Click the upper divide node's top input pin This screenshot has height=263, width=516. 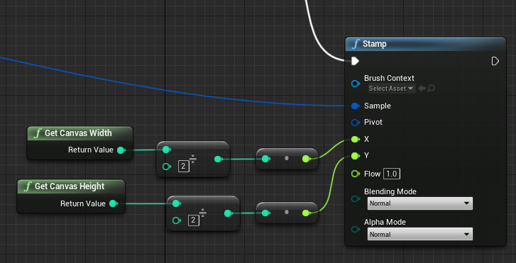click(x=166, y=150)
